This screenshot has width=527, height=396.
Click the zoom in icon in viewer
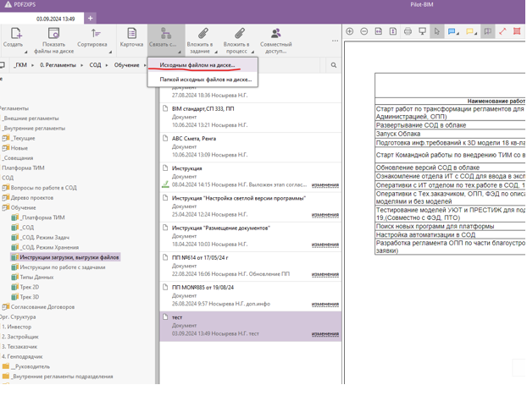(x=350, y=32)
